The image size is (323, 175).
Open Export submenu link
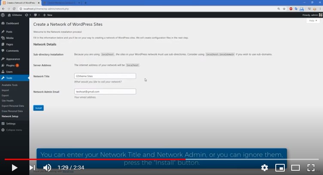[x=5, y=95]
